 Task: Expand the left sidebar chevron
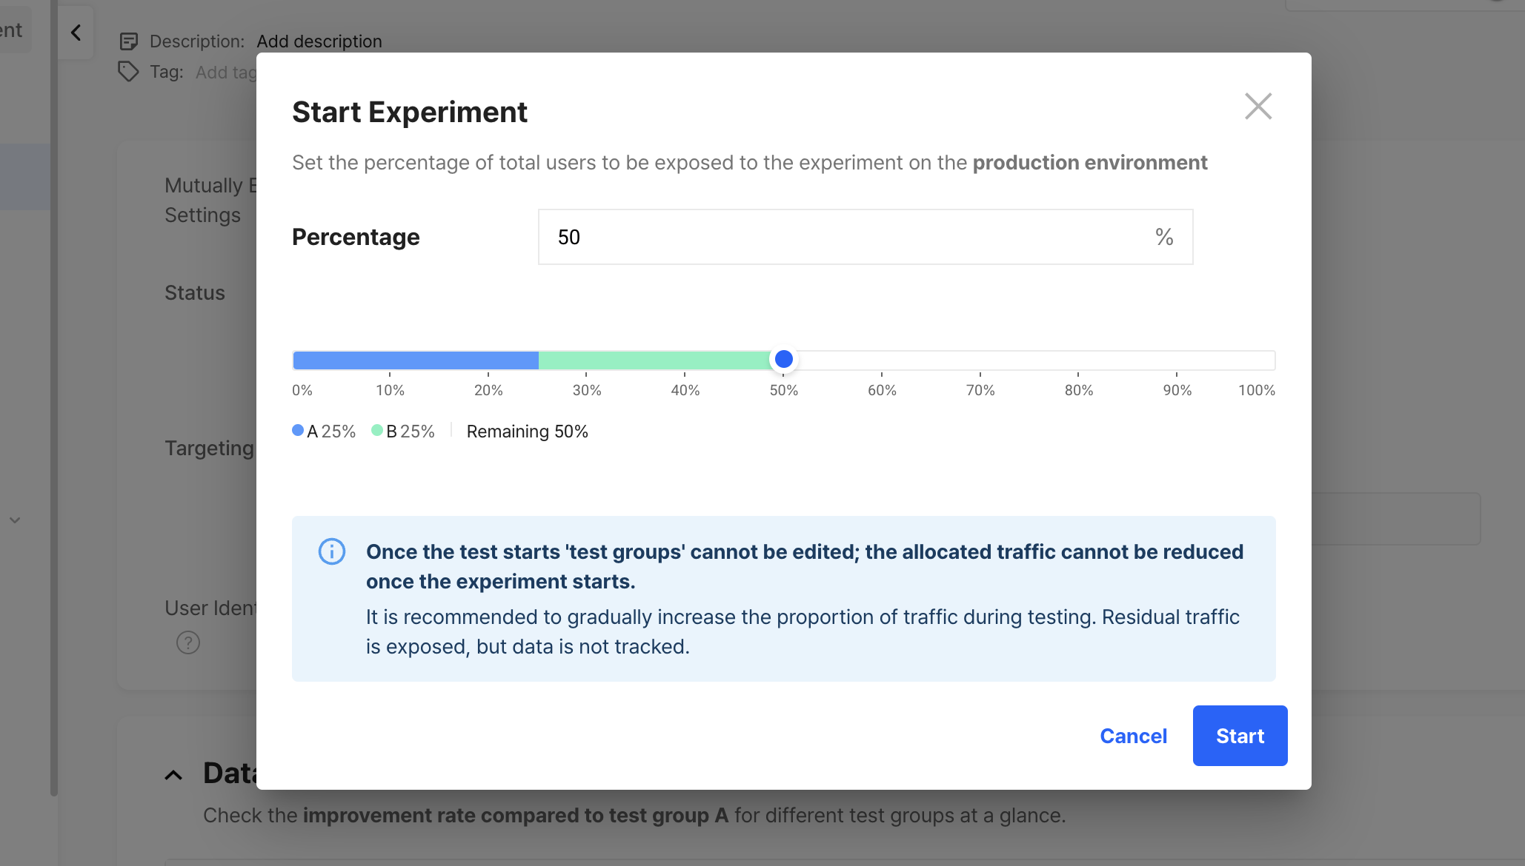15,520
